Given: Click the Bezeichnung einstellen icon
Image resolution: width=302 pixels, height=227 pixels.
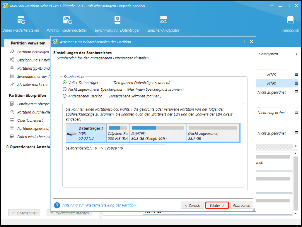Looking at the screenshot, I should [x=12, y=60].
